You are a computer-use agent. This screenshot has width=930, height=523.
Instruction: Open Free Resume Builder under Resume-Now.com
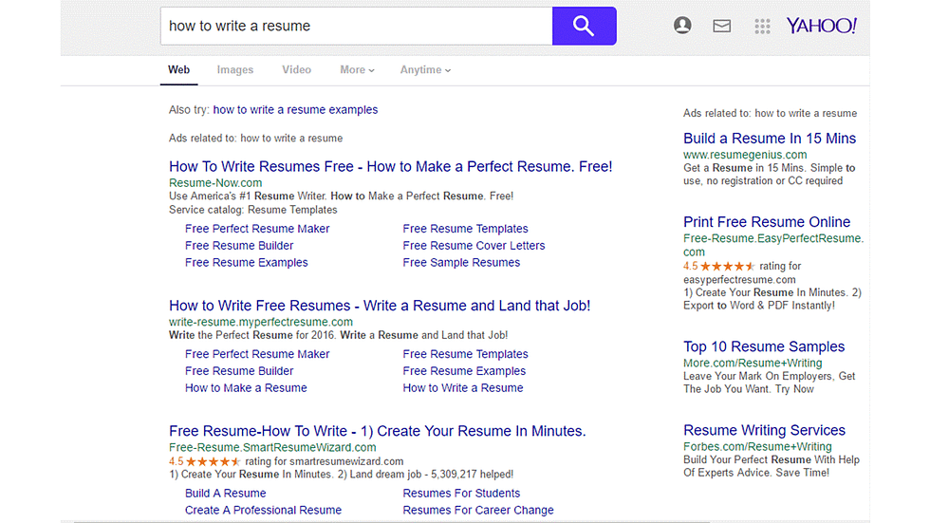[239, 246]
